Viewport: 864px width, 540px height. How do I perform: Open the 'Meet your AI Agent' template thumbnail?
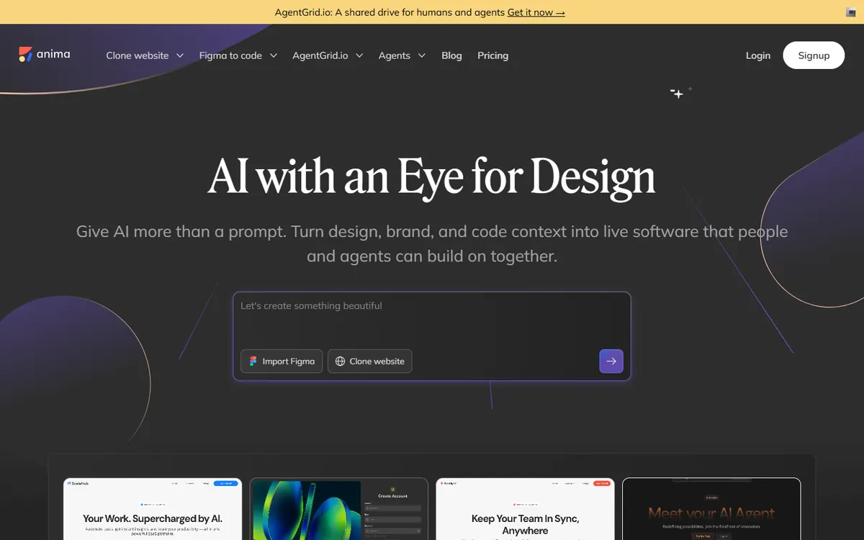pyautogui.click(x=711, y=509)
